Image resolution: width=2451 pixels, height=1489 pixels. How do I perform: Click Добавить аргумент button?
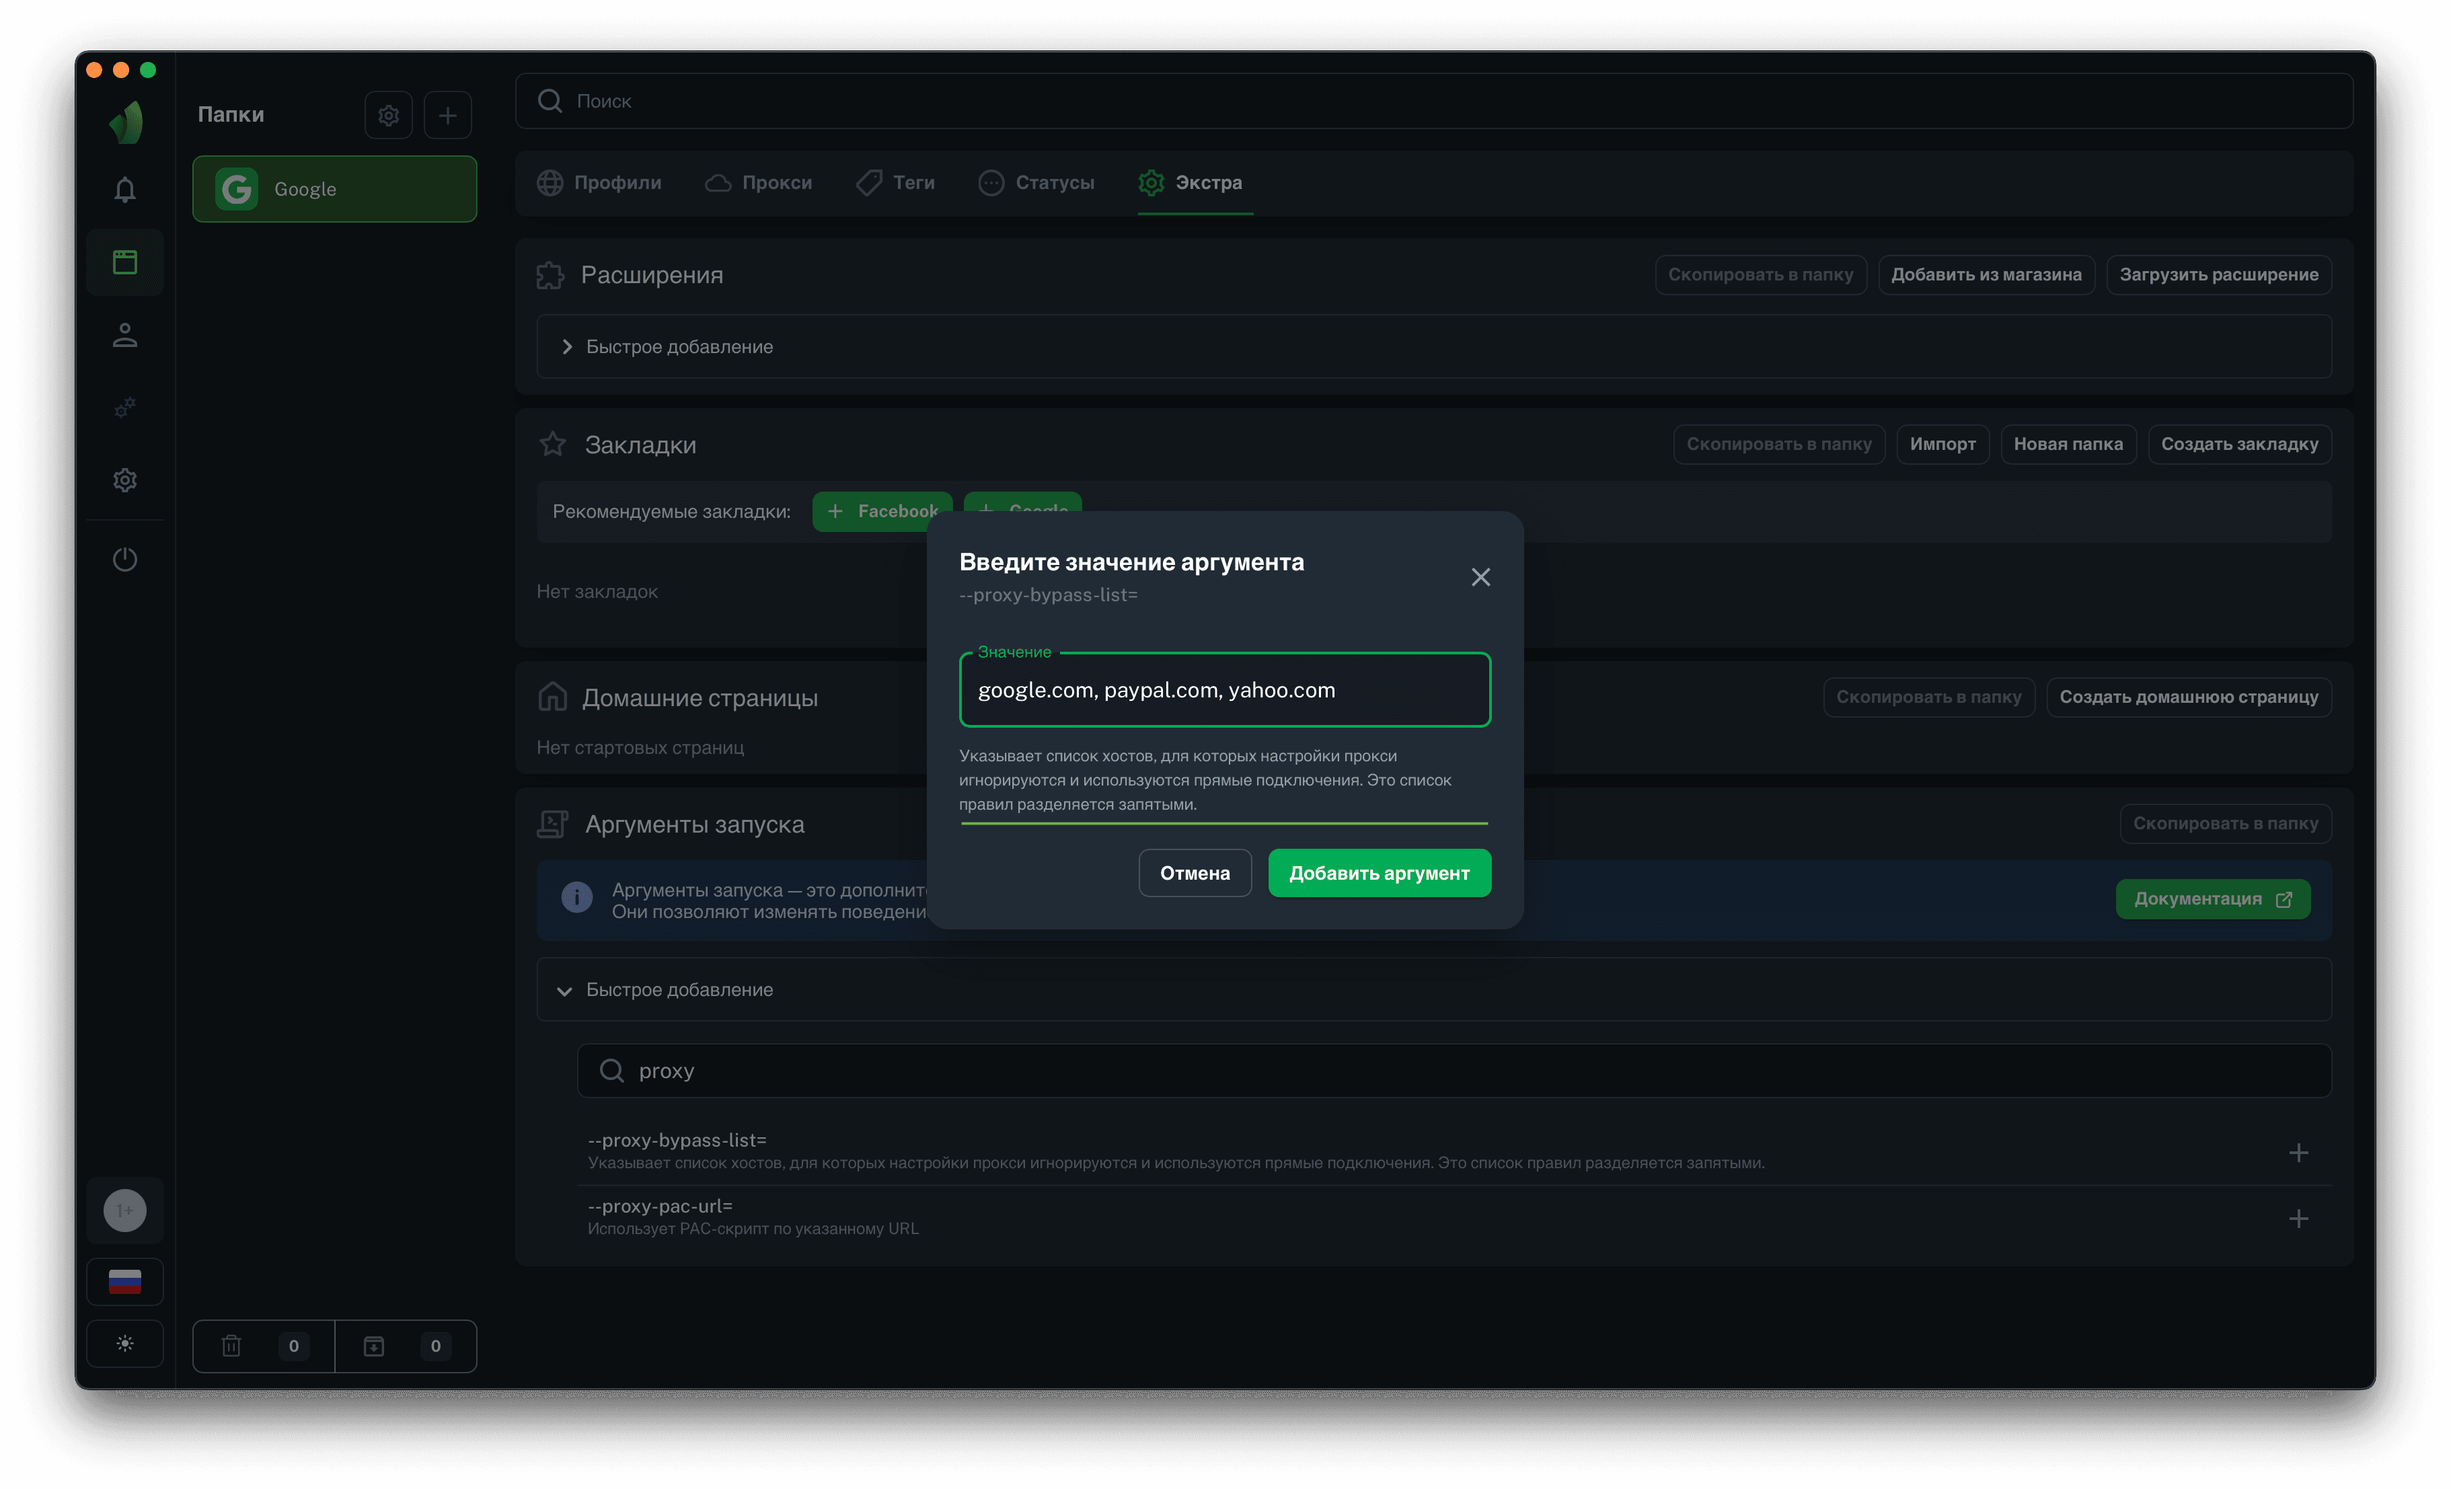[1379, 874]
